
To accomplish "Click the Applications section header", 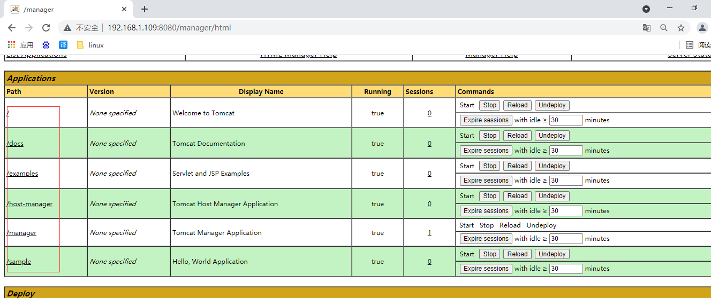I will [x=358, y=78].
